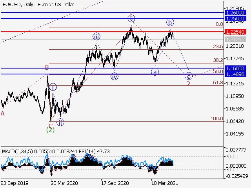Viewport: 251px width, 188px height.
Task: Select the circled lowercase c wave marker
Action: tap(189, 76)
